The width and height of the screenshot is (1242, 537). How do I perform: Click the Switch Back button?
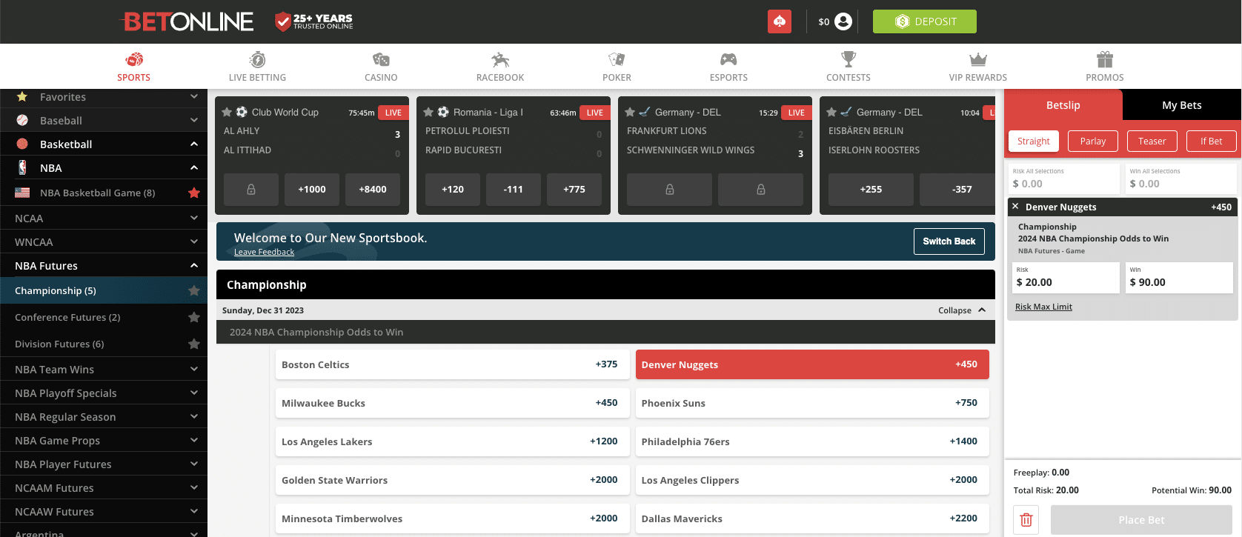[x=949, y=241]
